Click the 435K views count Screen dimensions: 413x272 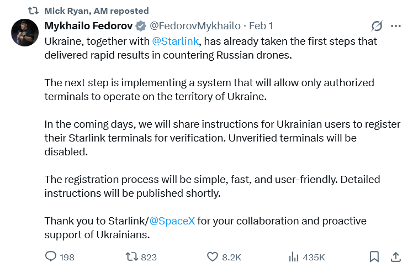(314, 257)
